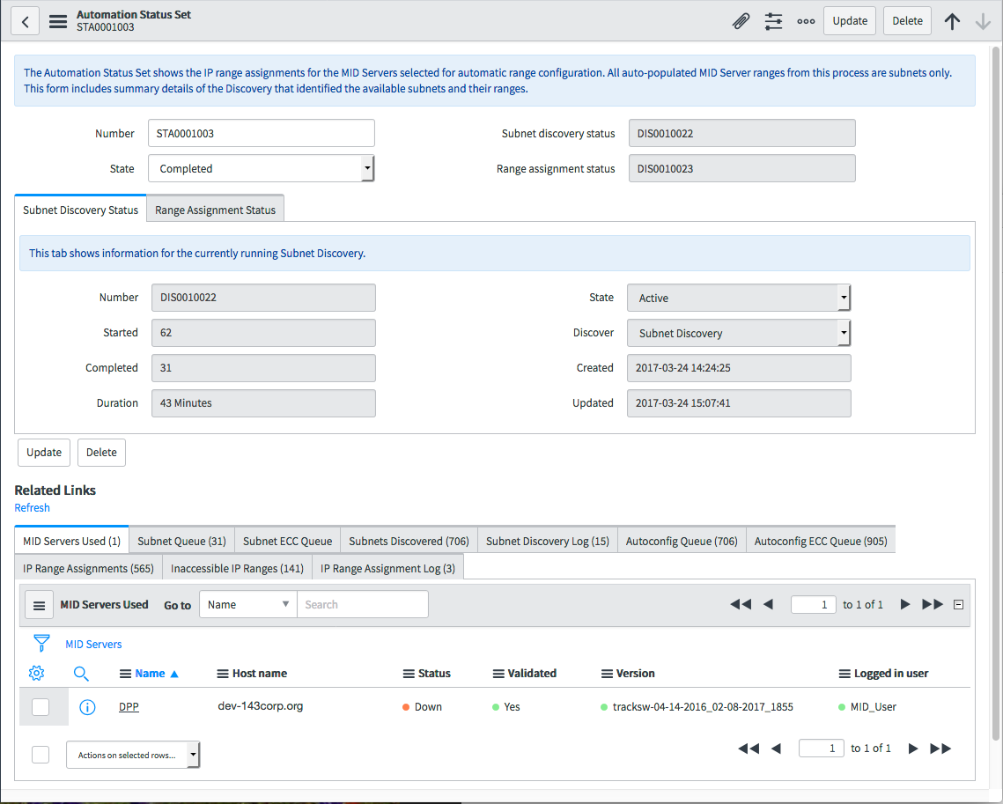Open Validated column menu icon
This screenshot has height=804, width=1003.
tap(498, 674)
